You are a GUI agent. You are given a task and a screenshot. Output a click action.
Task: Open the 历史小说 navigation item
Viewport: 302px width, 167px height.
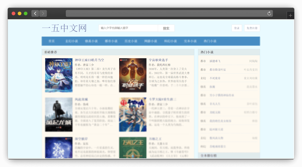(131, 41)
